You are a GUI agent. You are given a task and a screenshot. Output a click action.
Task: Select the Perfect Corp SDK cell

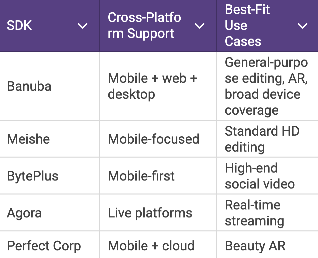tap(44, 246)
